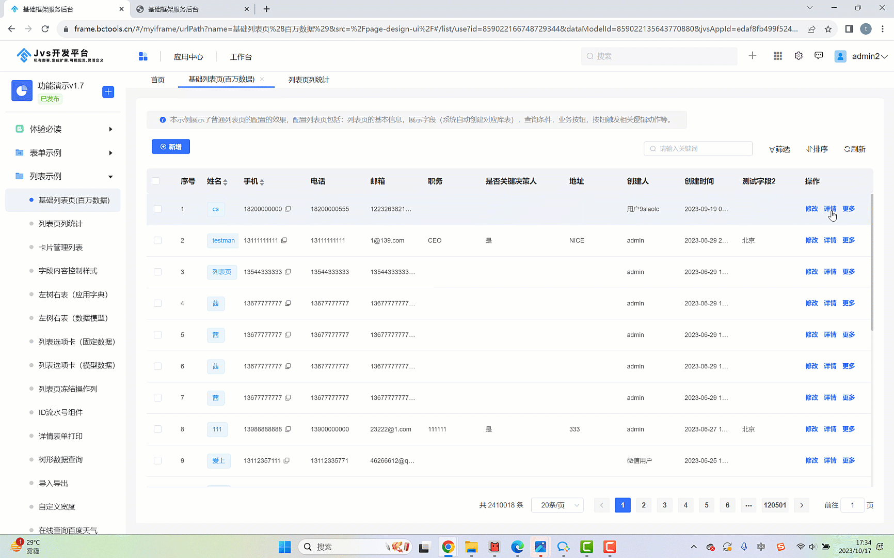Copy phone number 18200000000 via copy icon
This screenshot has width=894, height=558.
[x=288, y=209]
